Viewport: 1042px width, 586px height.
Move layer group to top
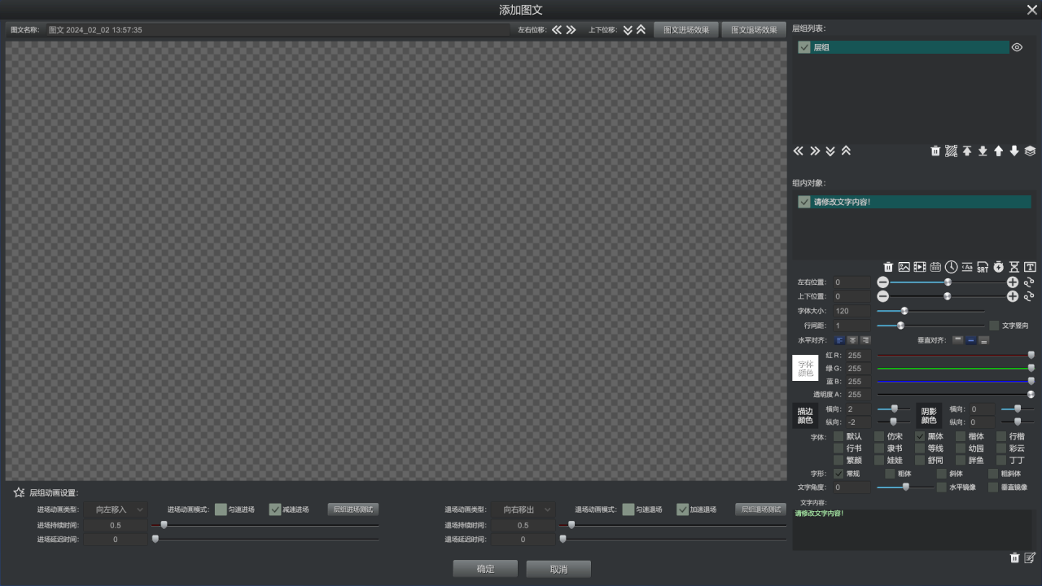(x=967, y=151)
